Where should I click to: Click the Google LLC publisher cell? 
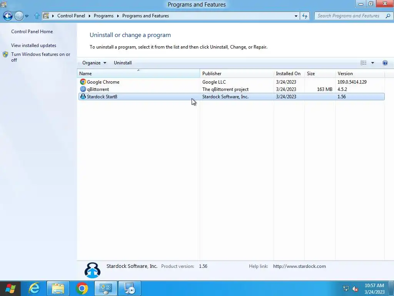coord(214,82)
